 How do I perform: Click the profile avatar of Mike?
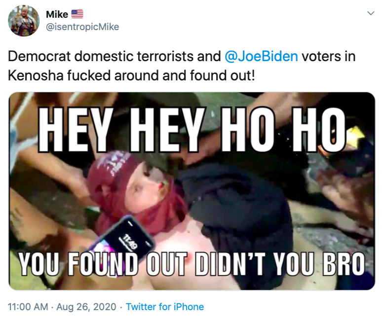pos(24,21)
